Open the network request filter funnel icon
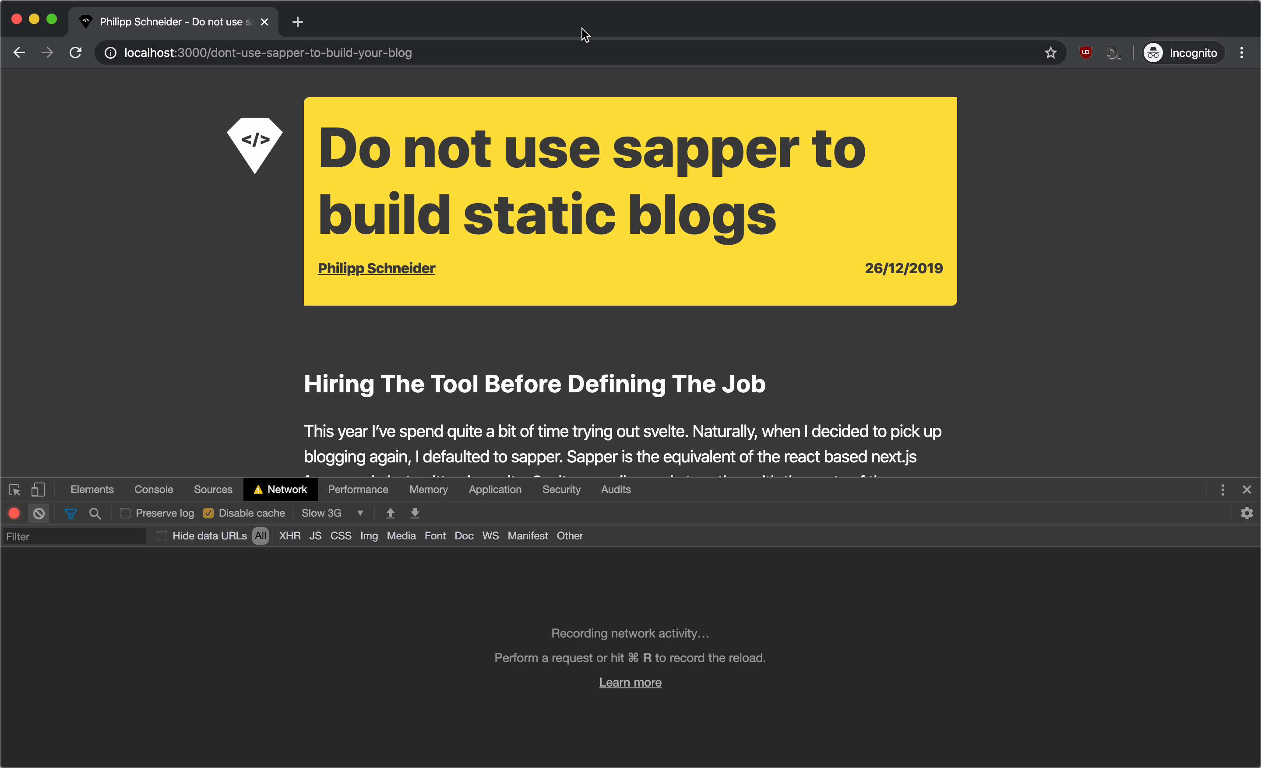The image size is (1261, 768). click(x=70, y=513)
